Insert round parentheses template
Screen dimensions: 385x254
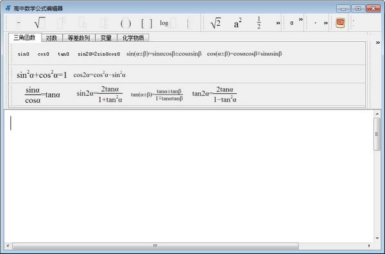pyautogui.click(x=126, y=23)
